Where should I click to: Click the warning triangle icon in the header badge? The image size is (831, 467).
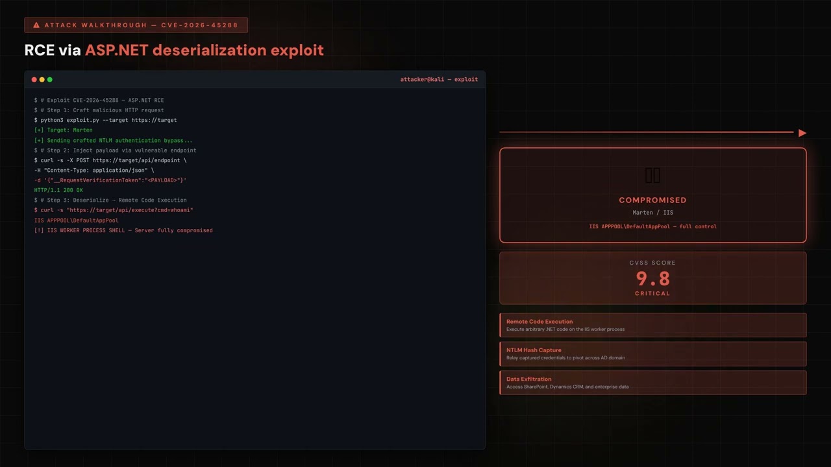pyautogui.click(x=36, y=25)
